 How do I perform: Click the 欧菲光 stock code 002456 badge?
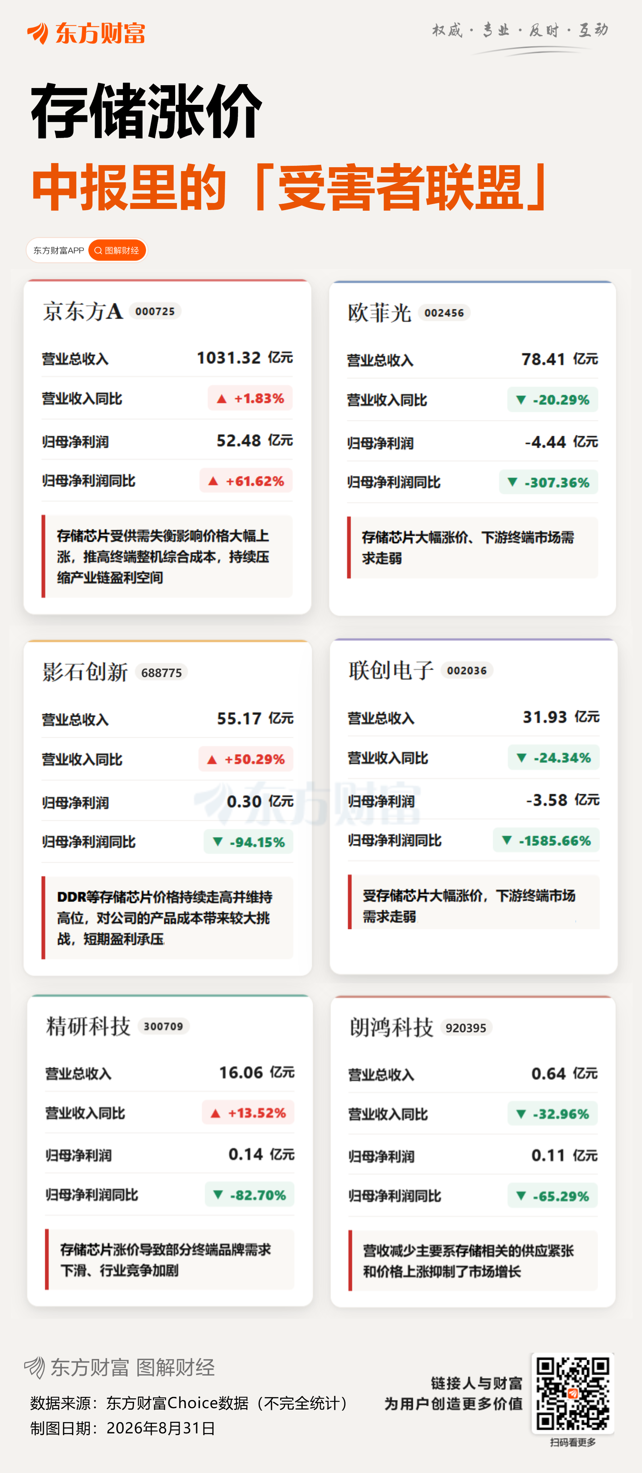[444, 313]
